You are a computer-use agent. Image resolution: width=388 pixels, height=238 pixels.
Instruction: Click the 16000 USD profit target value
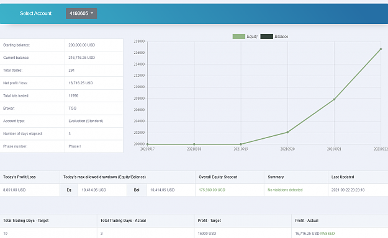(207, 234)
